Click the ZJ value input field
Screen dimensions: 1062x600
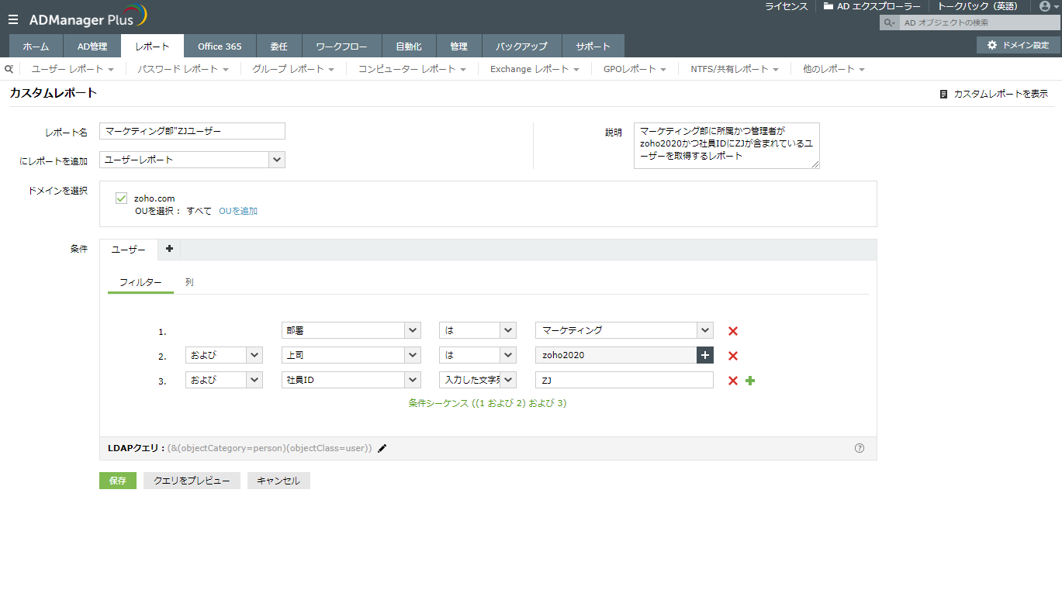(x=624, y=380)
